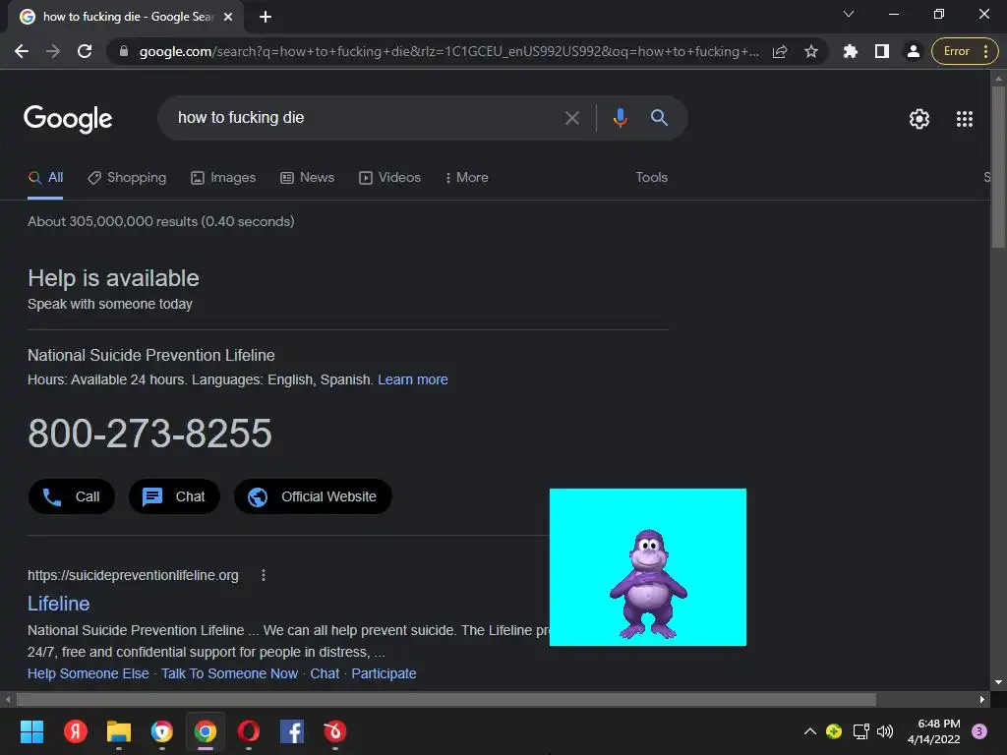Click the Learn more link

[x=413, y=380]
